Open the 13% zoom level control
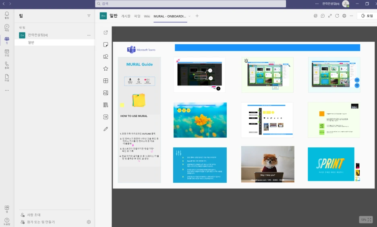 pyautogui.click(x=364, y=219)
